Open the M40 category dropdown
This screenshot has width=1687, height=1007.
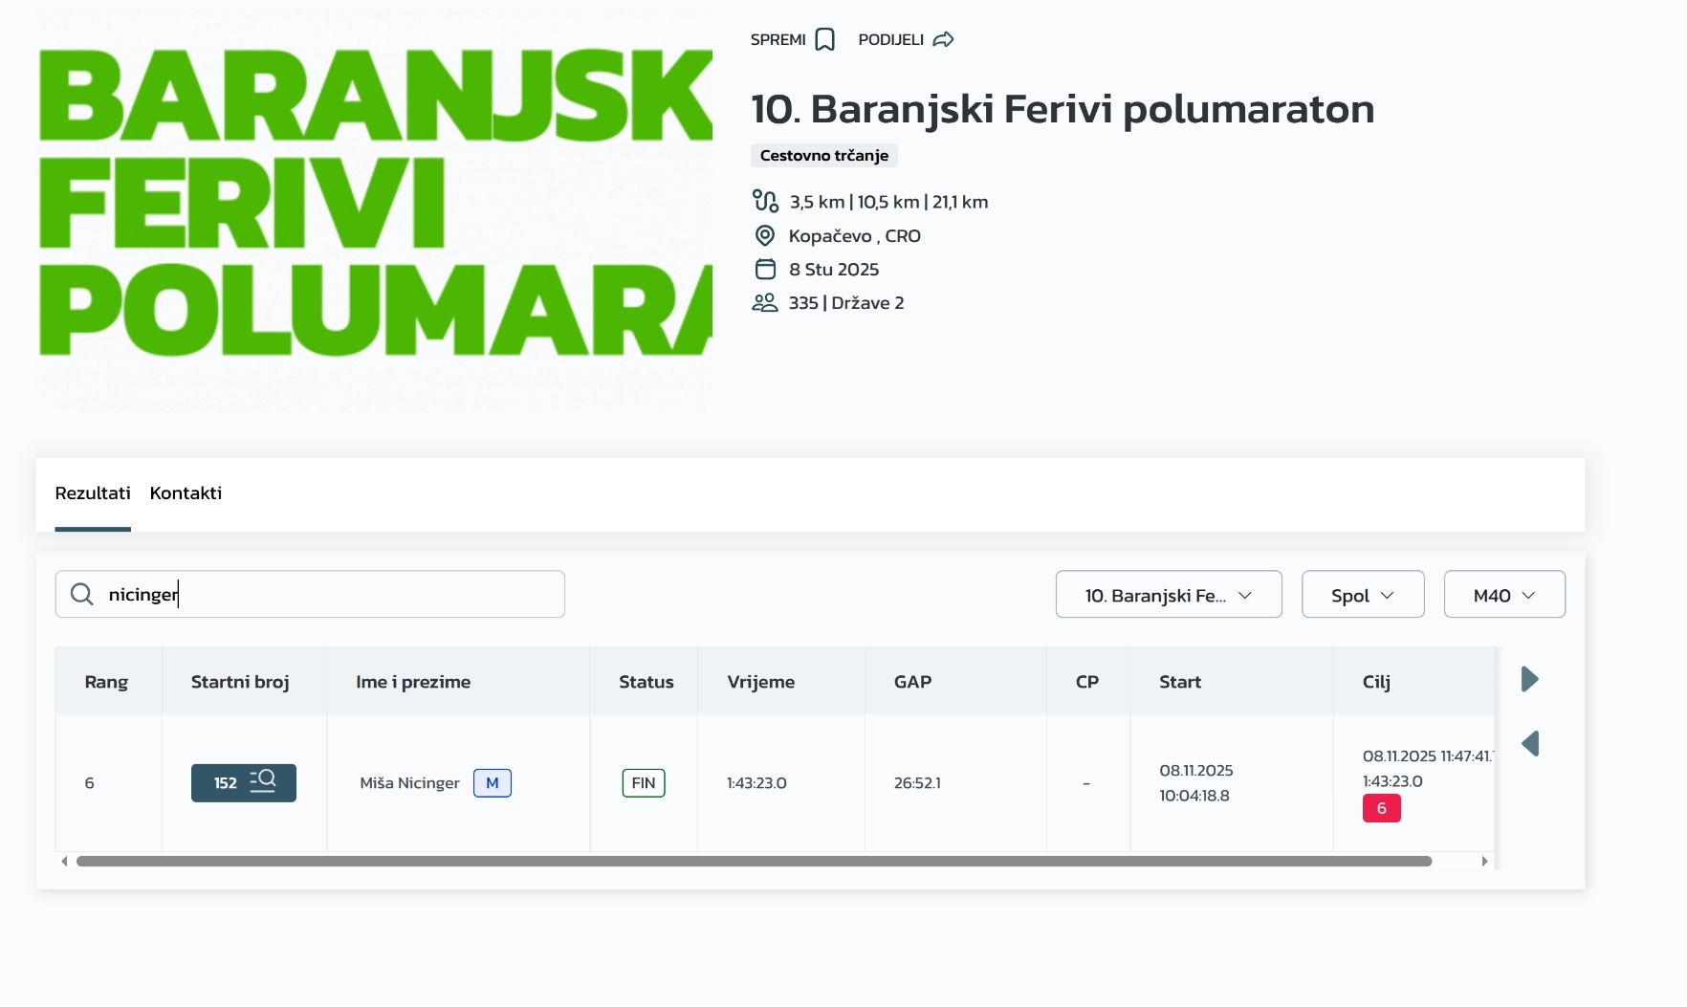pos(1503,596)
